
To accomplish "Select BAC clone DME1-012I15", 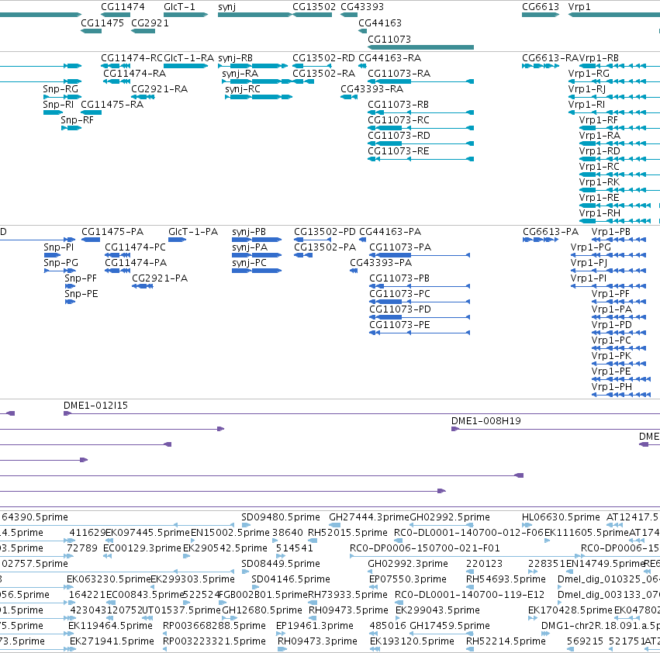I will (361, 413).
